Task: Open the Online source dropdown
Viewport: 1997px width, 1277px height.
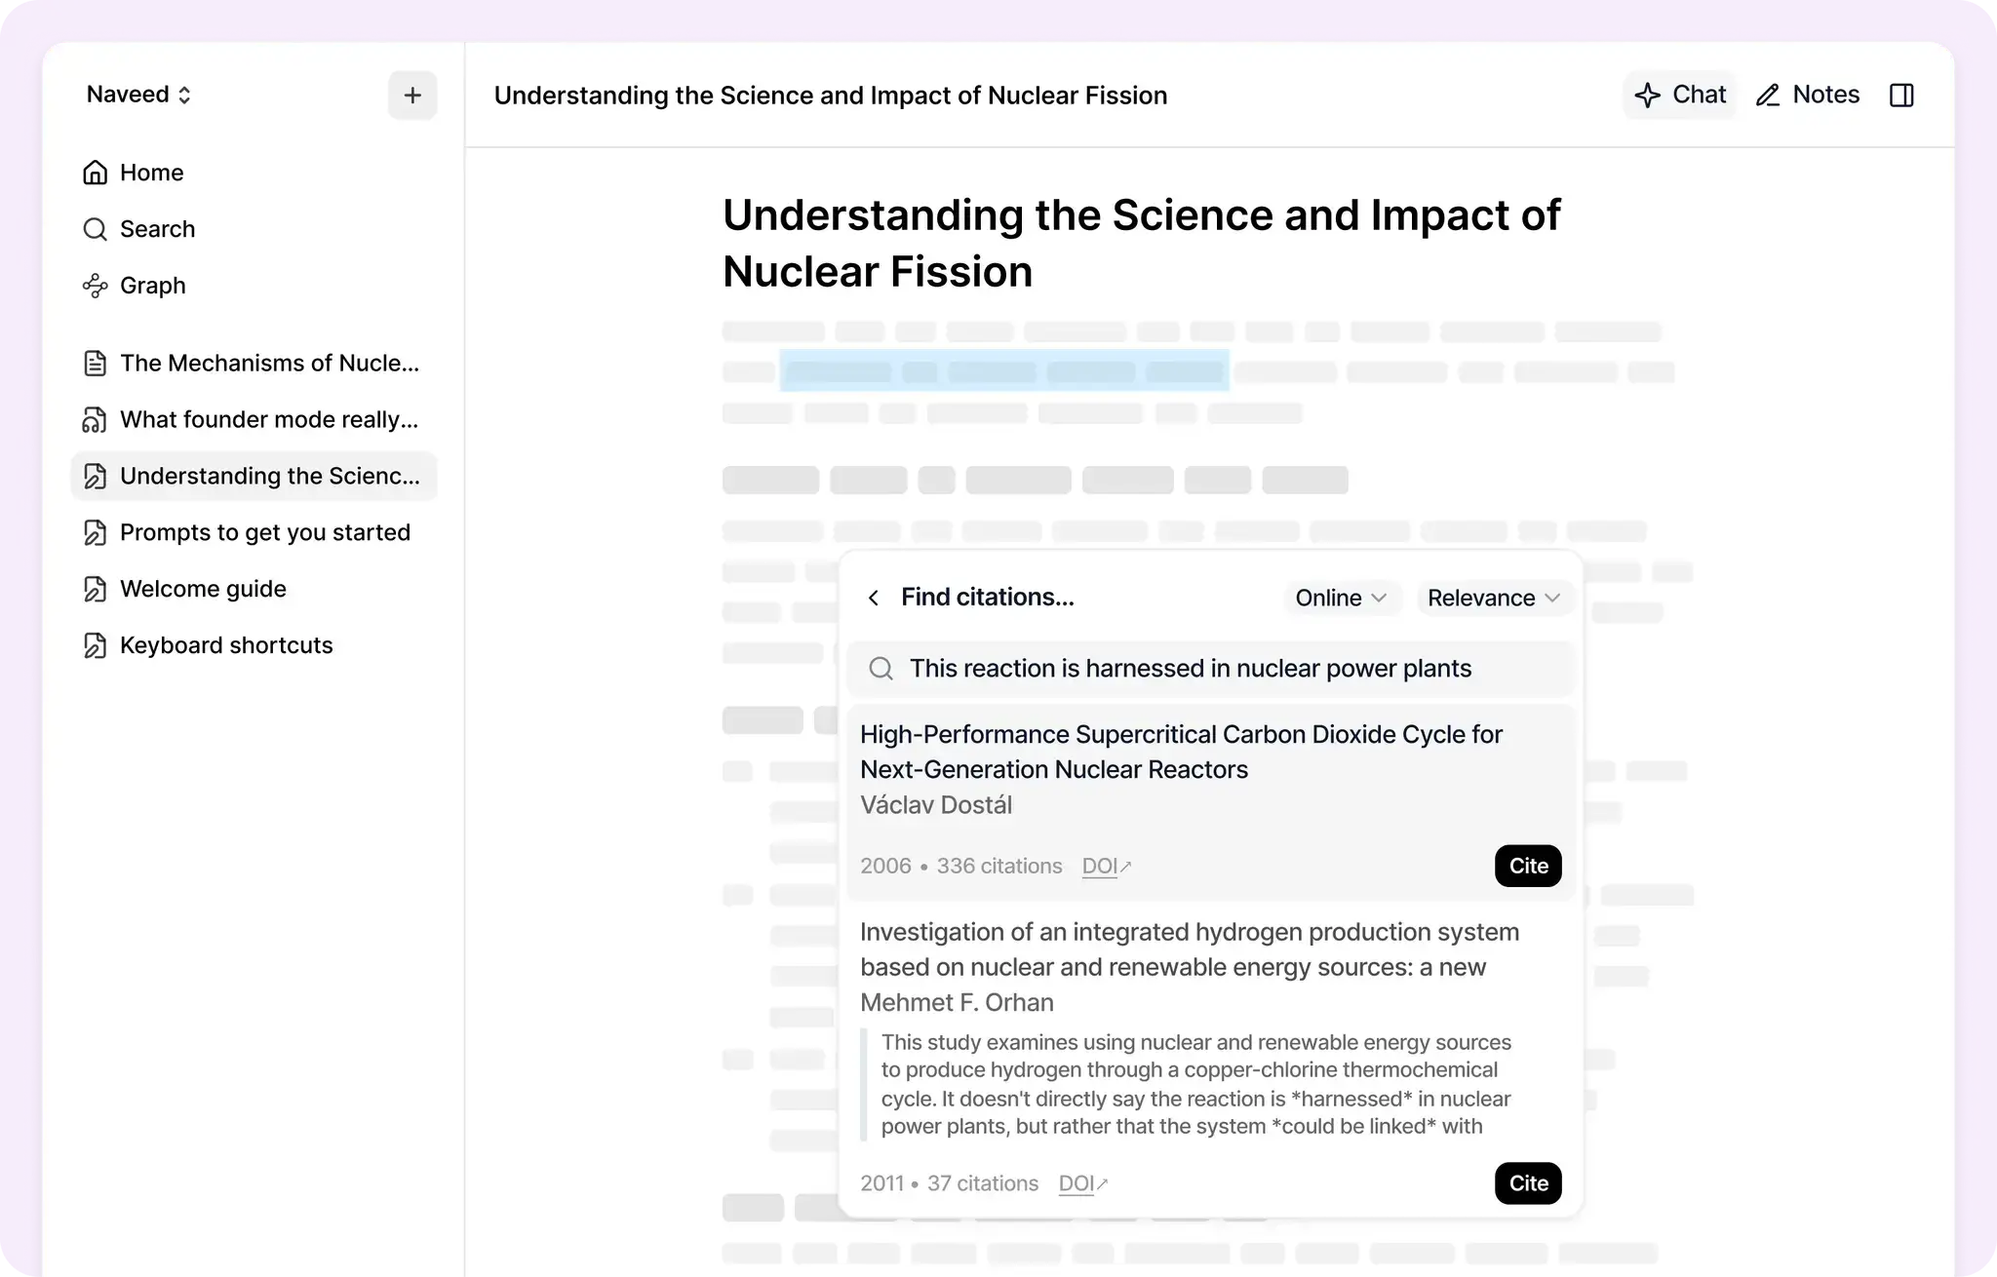Action: coord(1340,598)
